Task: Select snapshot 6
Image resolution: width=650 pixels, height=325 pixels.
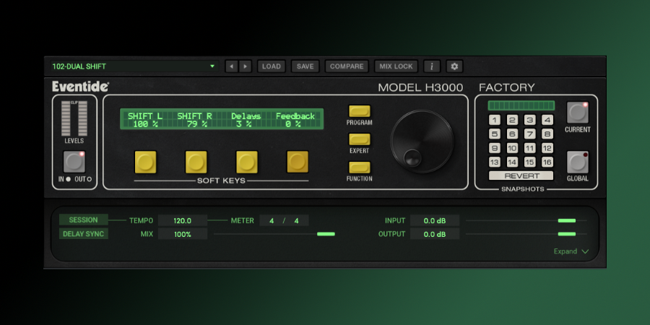Action: tap(512, 134)
